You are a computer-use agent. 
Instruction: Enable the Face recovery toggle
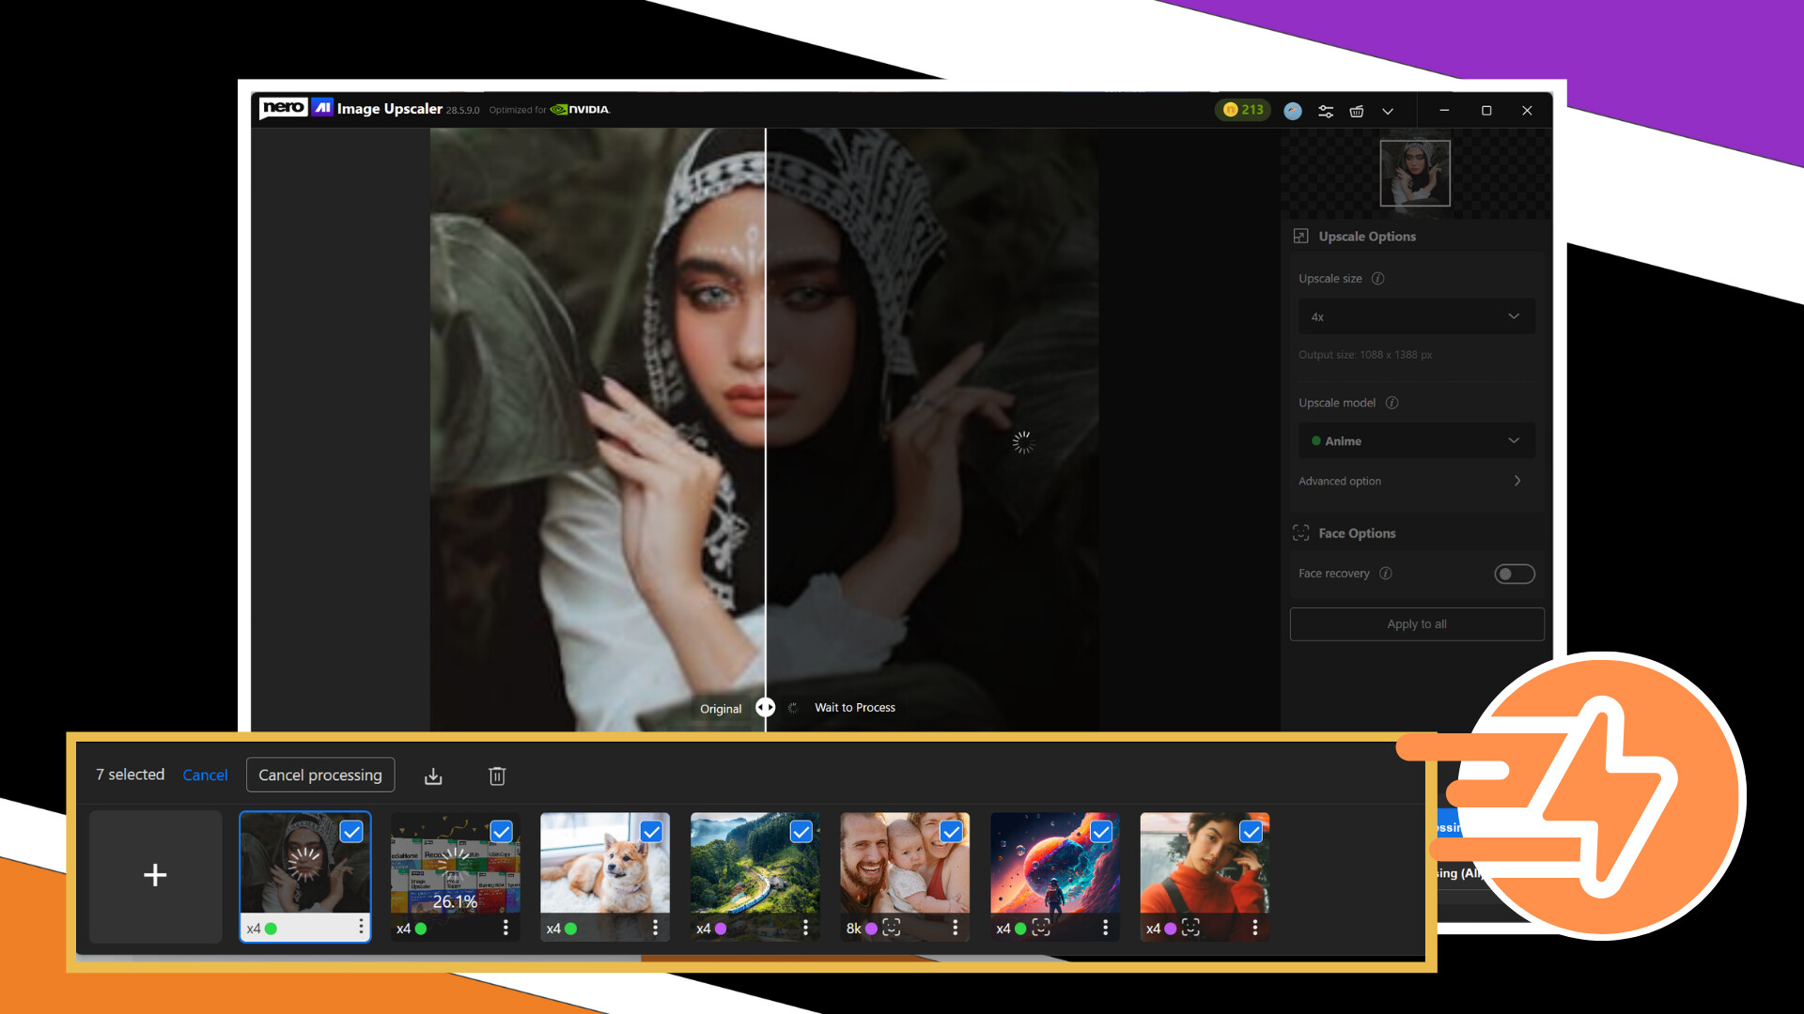tap(1515, 573)
